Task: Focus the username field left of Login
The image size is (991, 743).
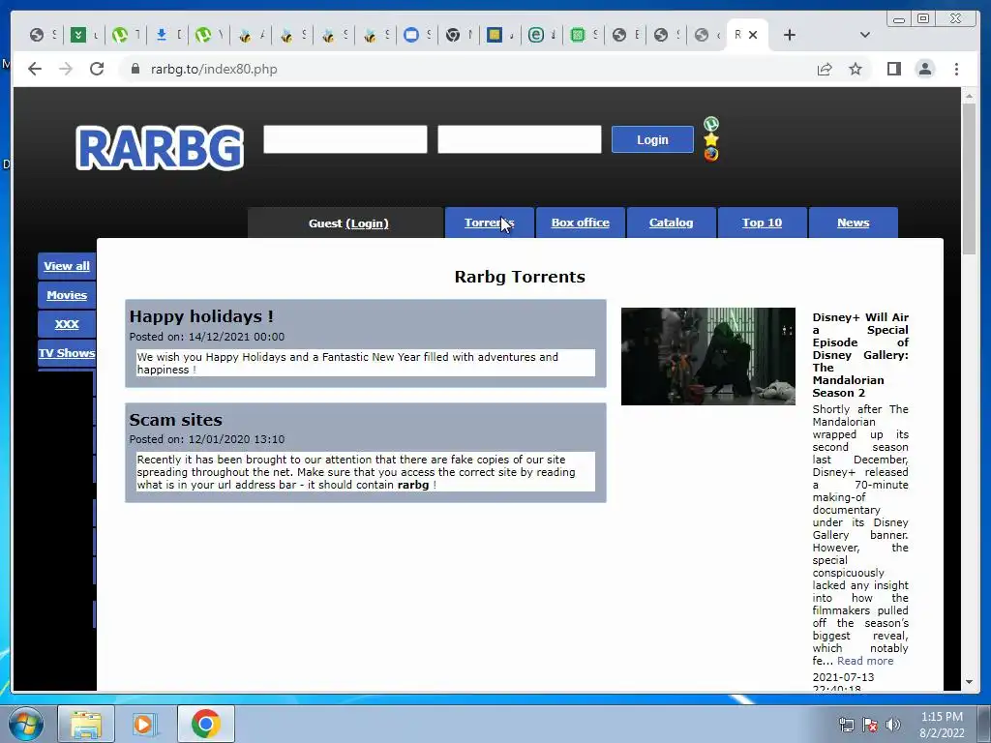Action: (x=345, y=139)
